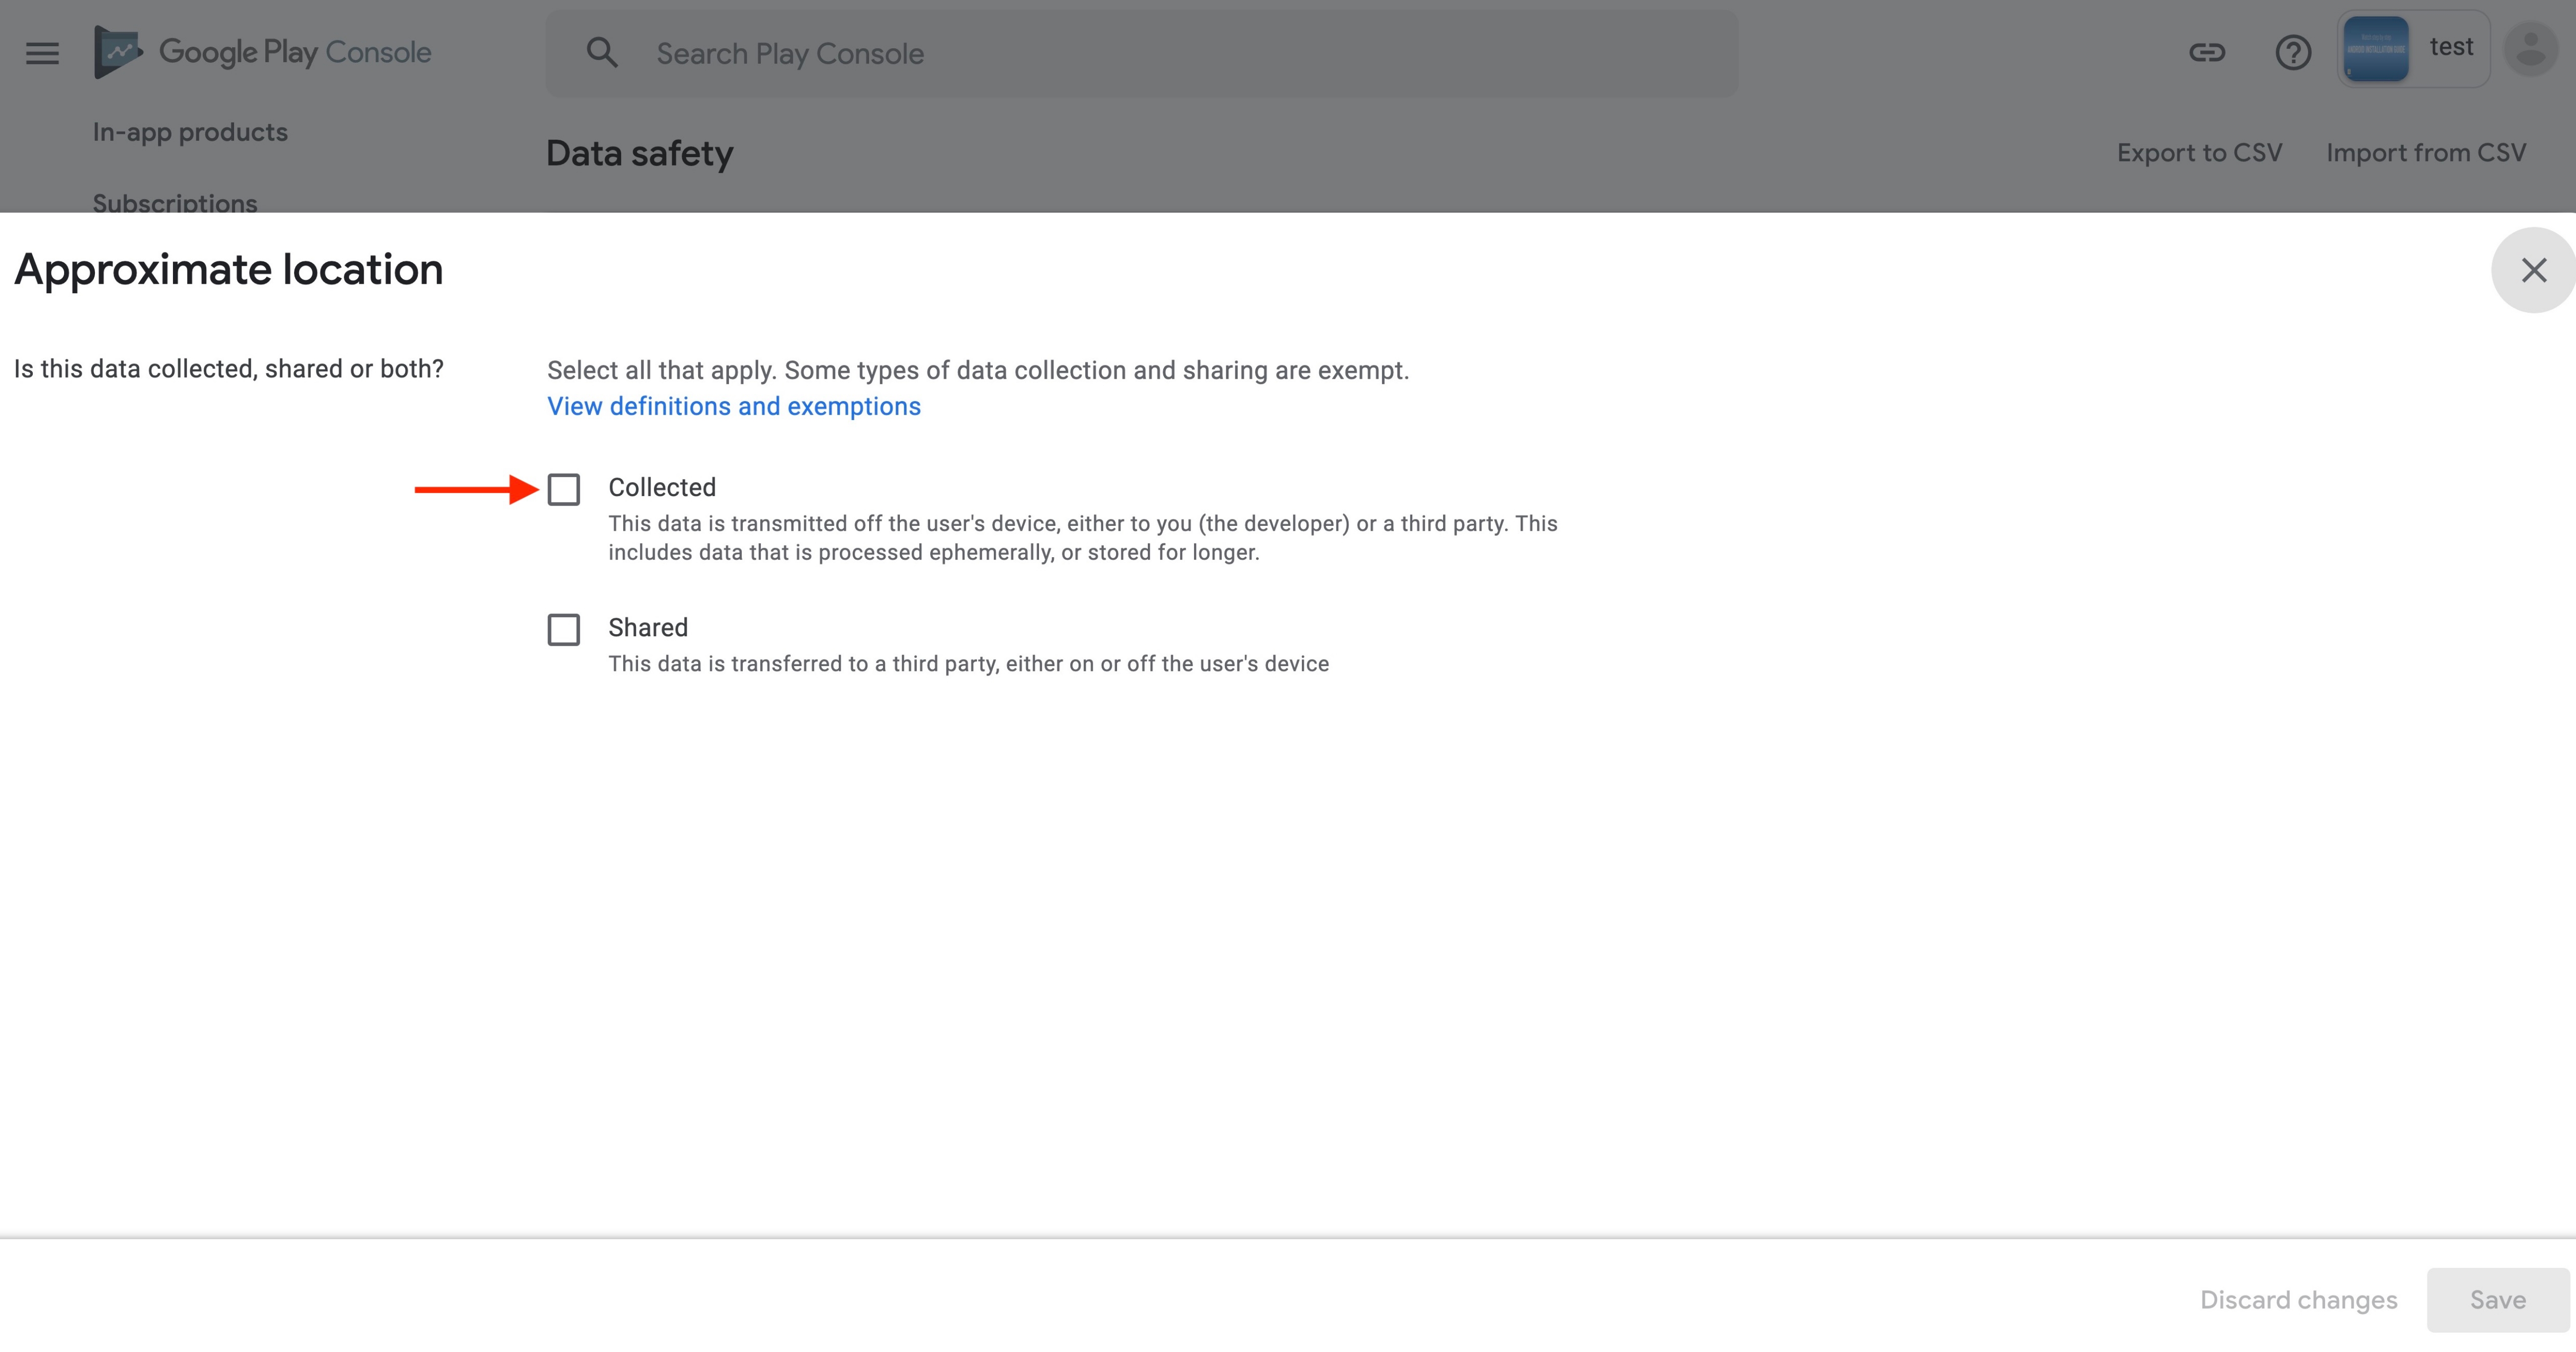Click the Shared label text
The image size is (2576, 1352).
[x=648, y=627]
